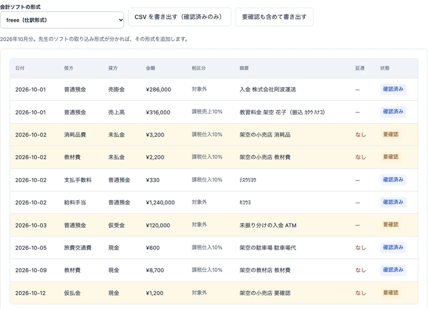Click 課税売上10% tax category cell
The width and height of the screenshot is (428, 309).
[207, 112]
